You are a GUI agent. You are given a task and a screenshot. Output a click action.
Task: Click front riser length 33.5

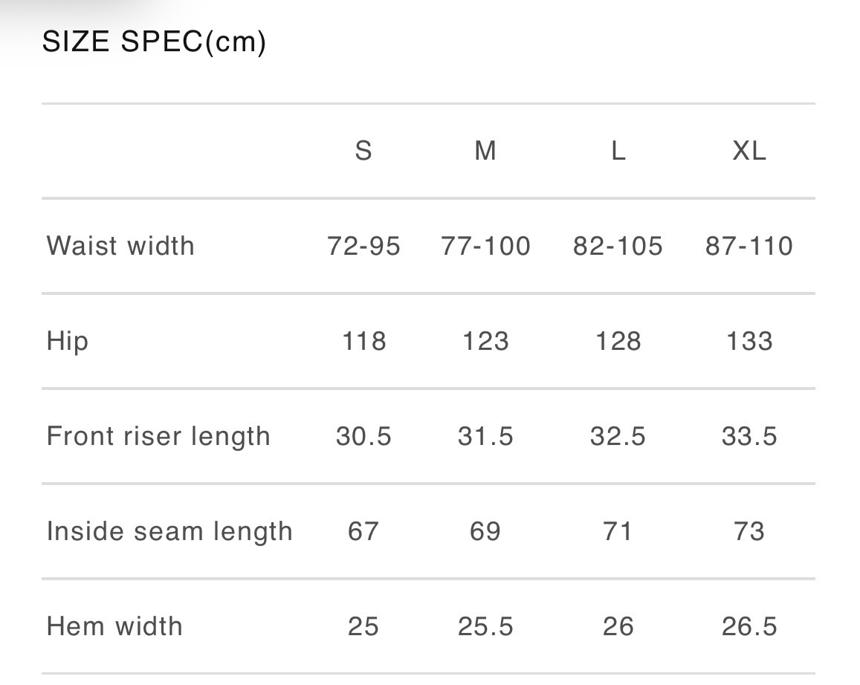click(x=749, y=436)
